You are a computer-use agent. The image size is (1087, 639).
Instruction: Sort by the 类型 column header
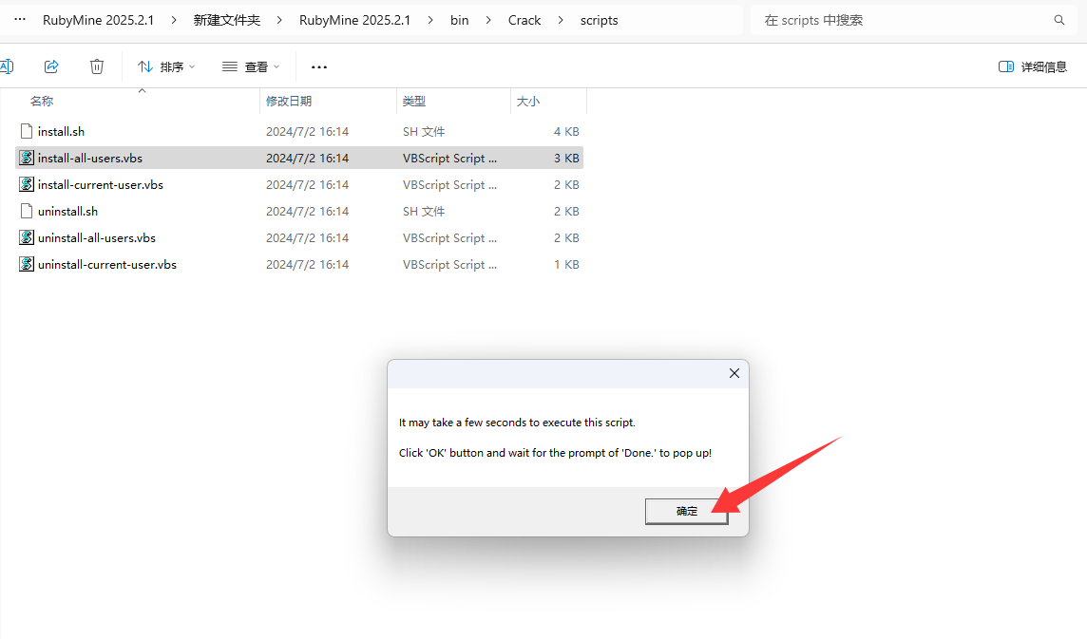(x=414, y=102)
